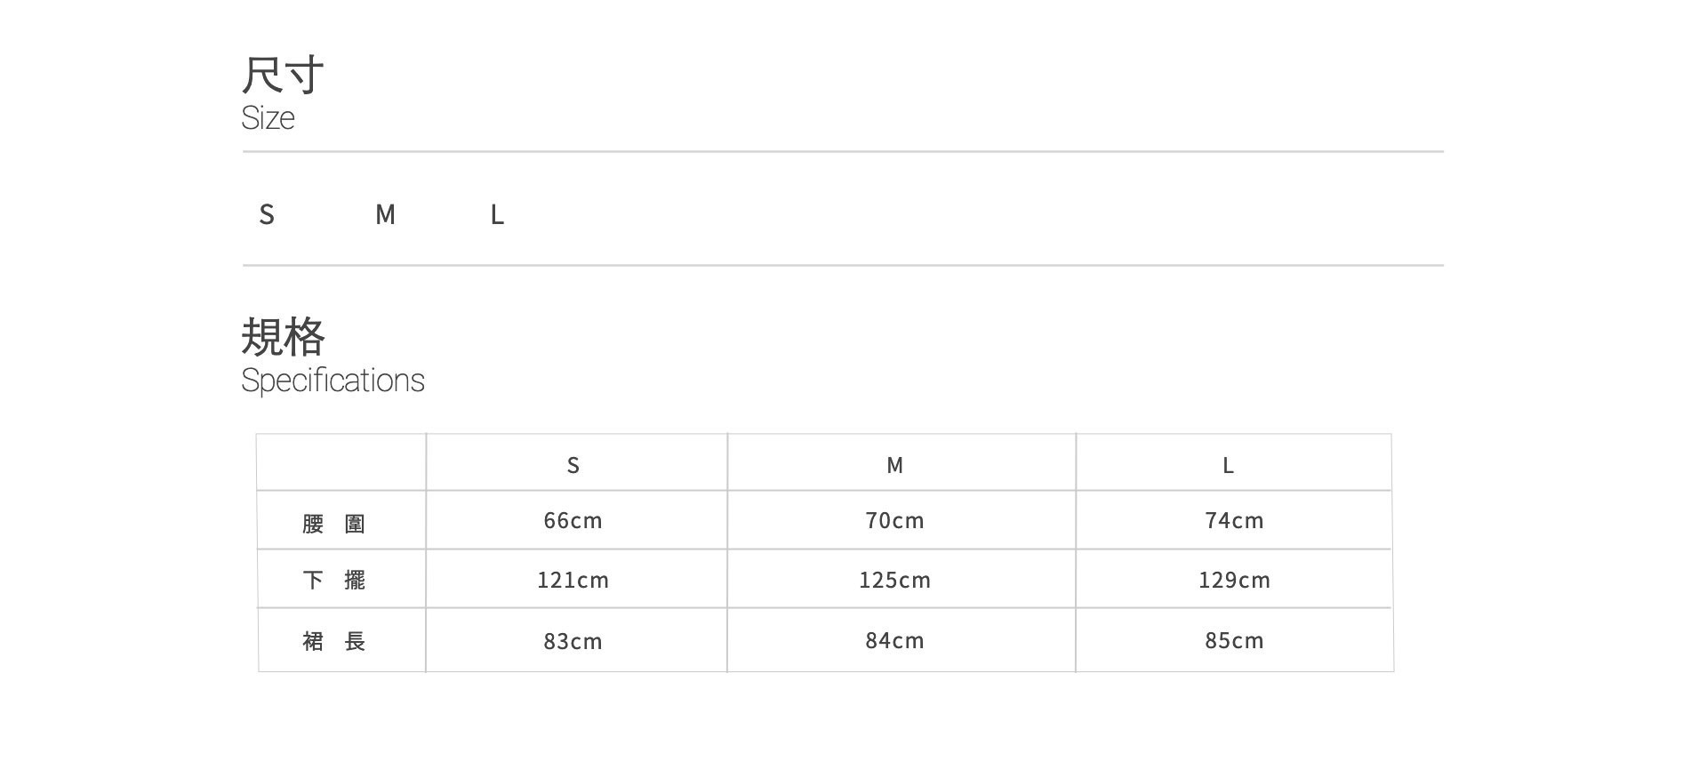Click the Specifications subtitle text
The height and width of the screenshot is (770, 1707).
point(333,381)
